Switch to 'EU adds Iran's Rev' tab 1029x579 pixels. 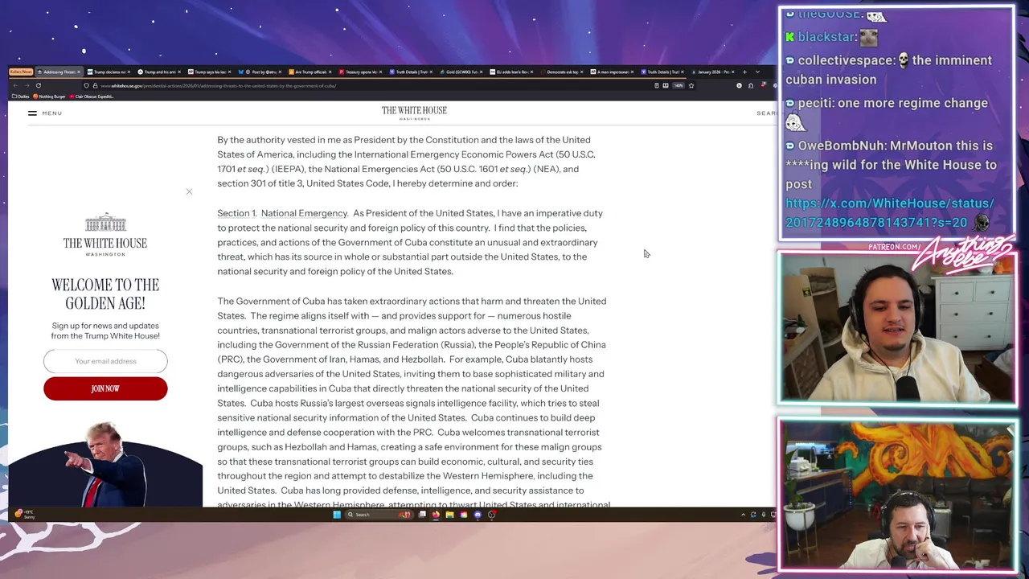pos(511,72)
